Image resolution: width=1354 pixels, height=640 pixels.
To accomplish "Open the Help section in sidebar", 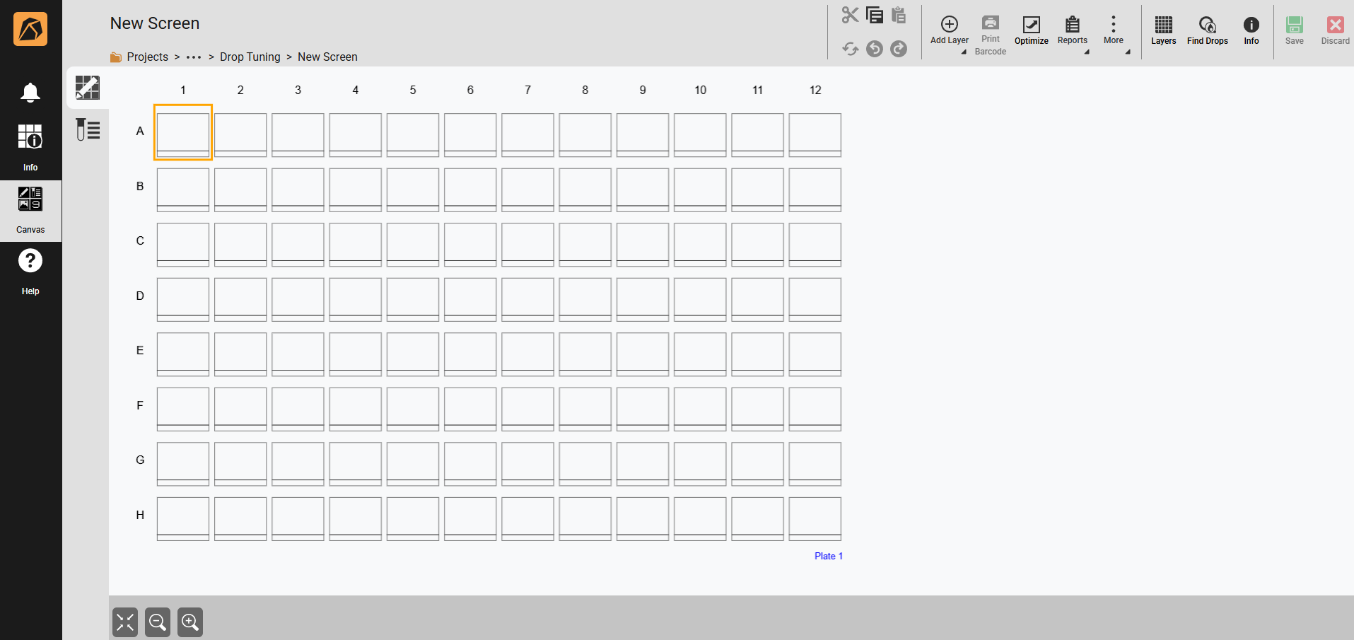I will [30, 272].
